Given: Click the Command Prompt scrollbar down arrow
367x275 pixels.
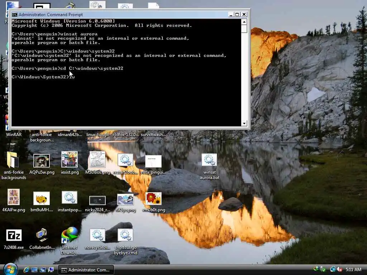Looking at the screenshot, I should point(244,123).
